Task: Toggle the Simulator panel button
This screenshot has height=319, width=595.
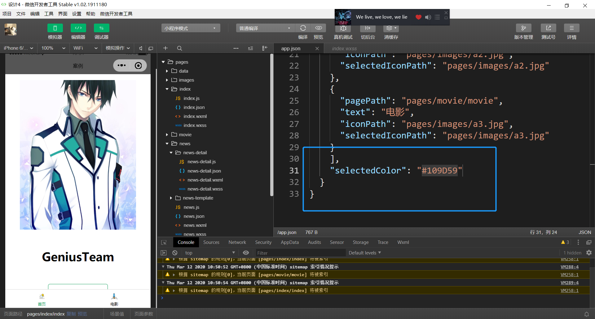Action: (x=55, y=28)
